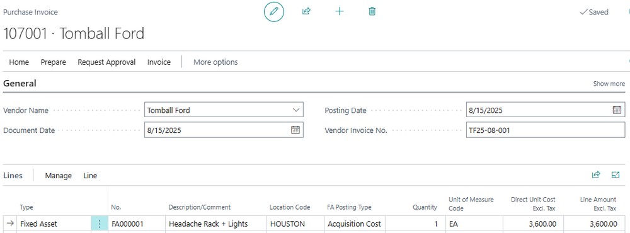Screen dimensions: 630x233
Task: Click the Saved status indicator
Action: tap(594, 12)
